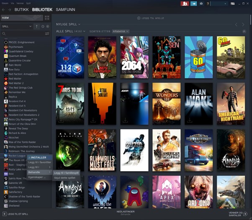Viewport: 252px width, 220px height.
Task: Click the plus icon for LEGG TIL ET SPILL
Action: pyautogui.click(x=5, y=214)
